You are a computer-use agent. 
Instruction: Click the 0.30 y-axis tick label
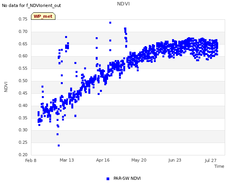pyautogui.click(x=23, y=130)
